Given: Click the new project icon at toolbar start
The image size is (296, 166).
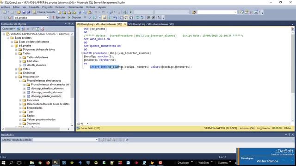Looking at the screenshot, I should point(5,12).
